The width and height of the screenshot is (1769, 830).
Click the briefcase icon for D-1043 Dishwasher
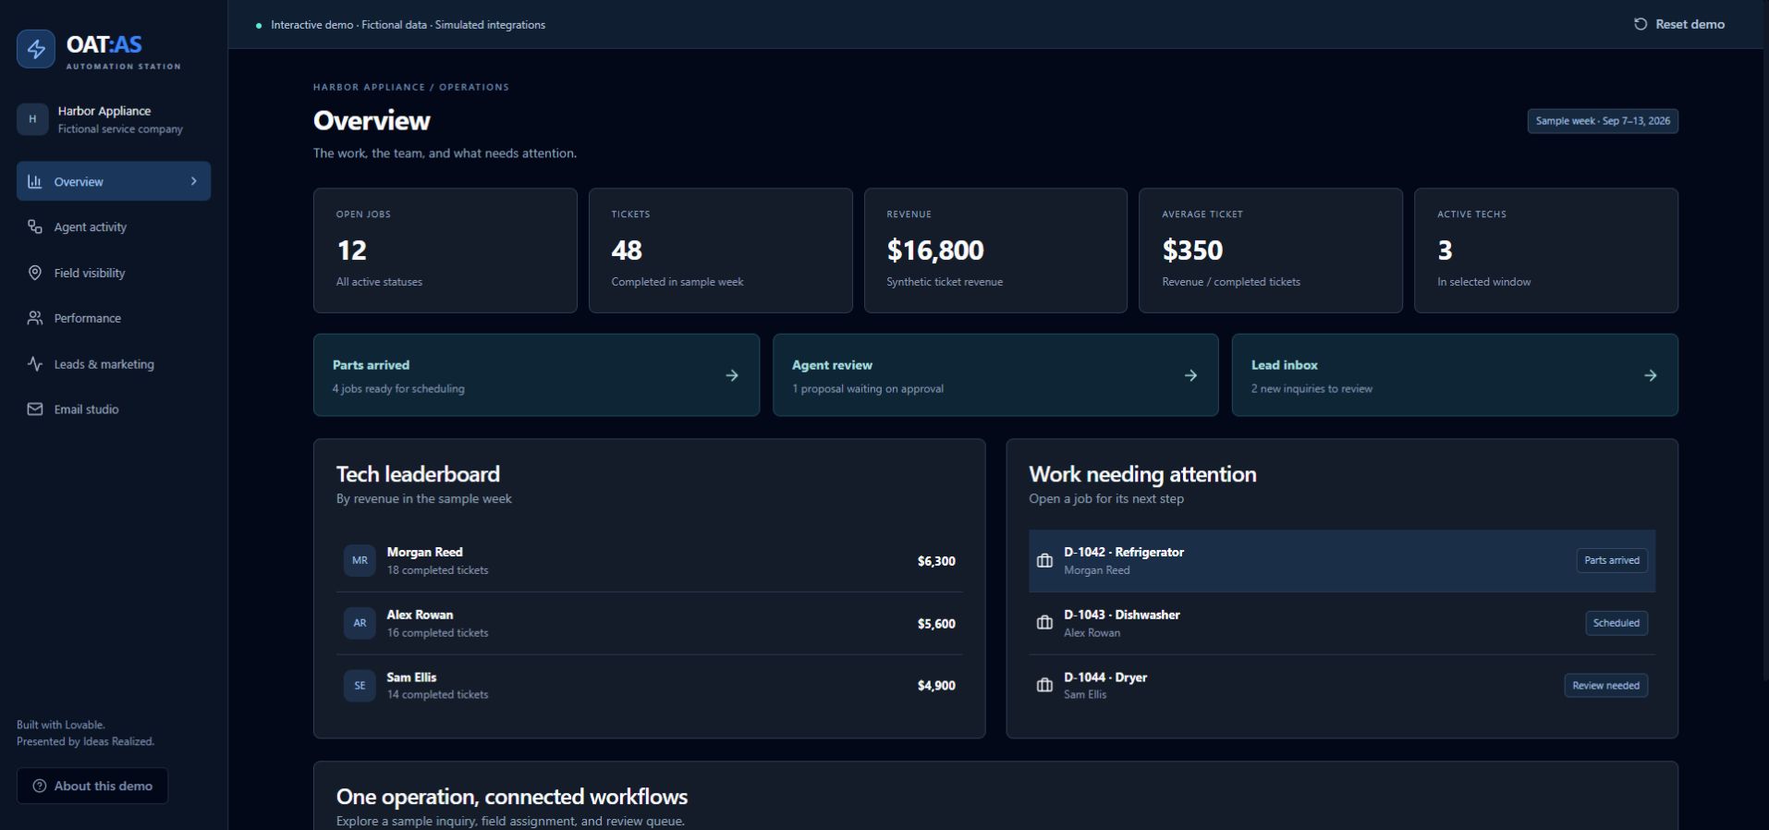point(1044,623)
